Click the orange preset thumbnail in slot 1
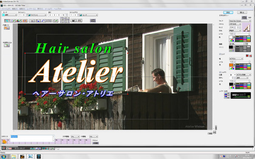Image resolution: width=255 pixels, height=159 pixels. pos(4,142)
